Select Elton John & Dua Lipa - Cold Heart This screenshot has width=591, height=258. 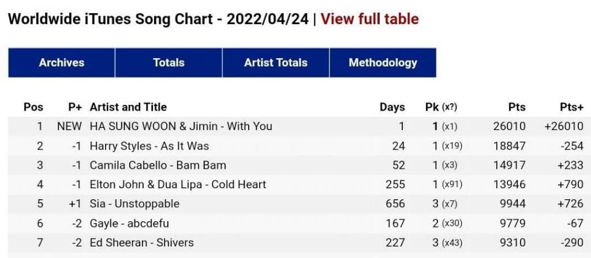point(178,184)
